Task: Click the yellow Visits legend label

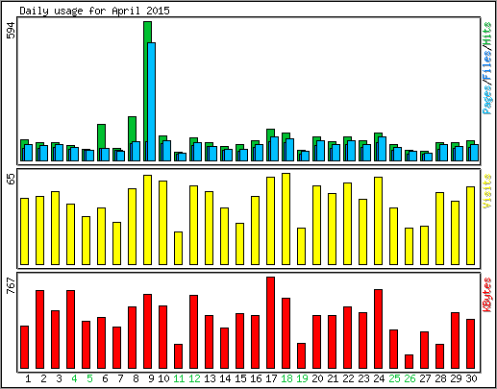Action: [487, 191]
